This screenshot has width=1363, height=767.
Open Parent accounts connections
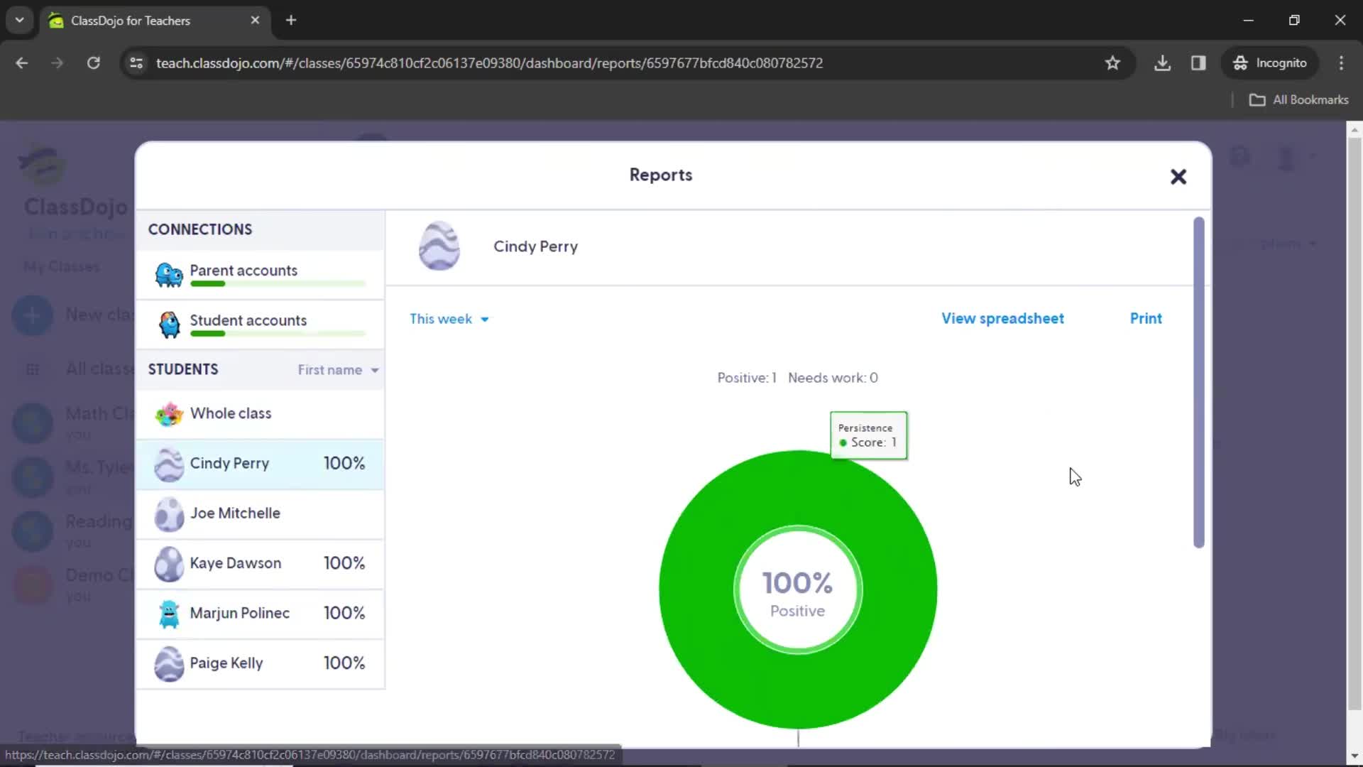tap(261, 275)
